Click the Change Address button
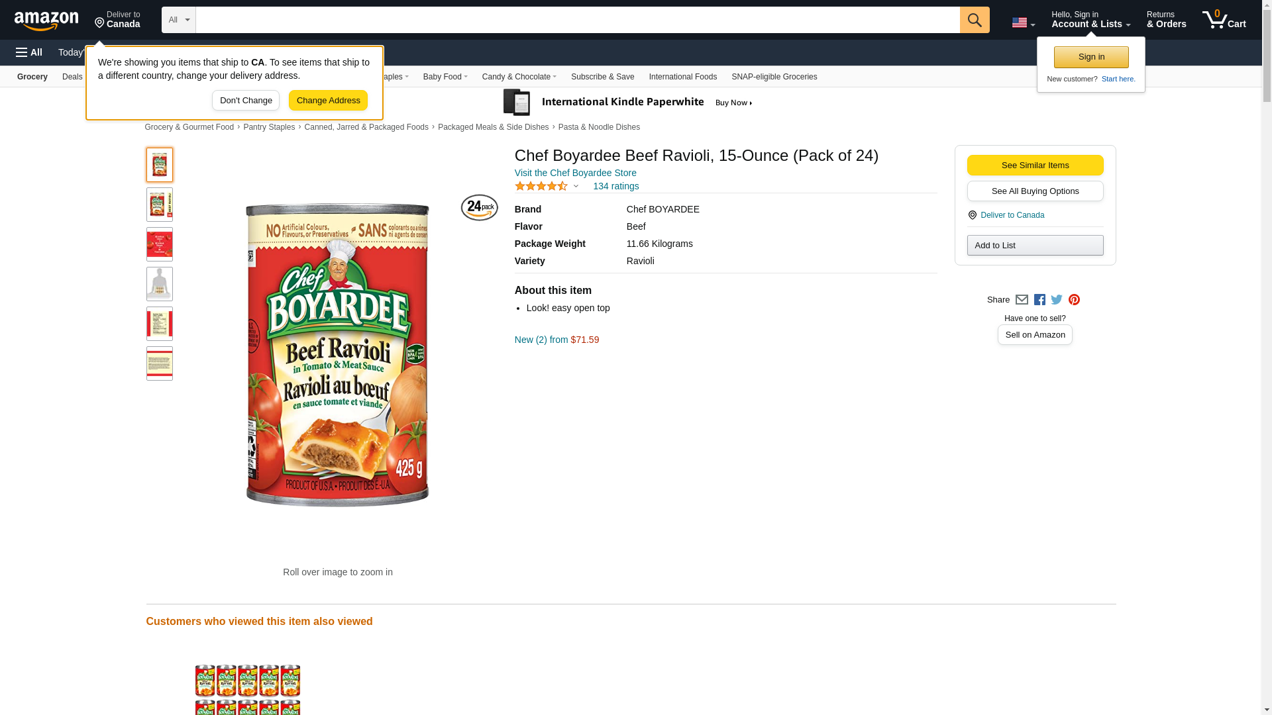This screenshot has height=715, width=1272. tap(328, 101)
